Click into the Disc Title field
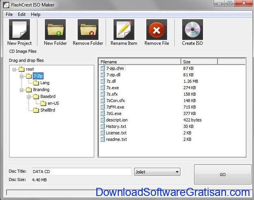The image size is (254, 200). [82, 171]
